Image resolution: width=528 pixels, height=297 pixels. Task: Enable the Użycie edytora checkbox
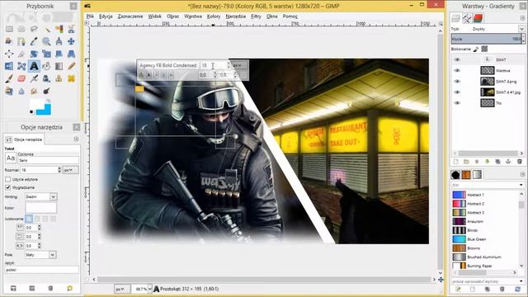[8, 180]
